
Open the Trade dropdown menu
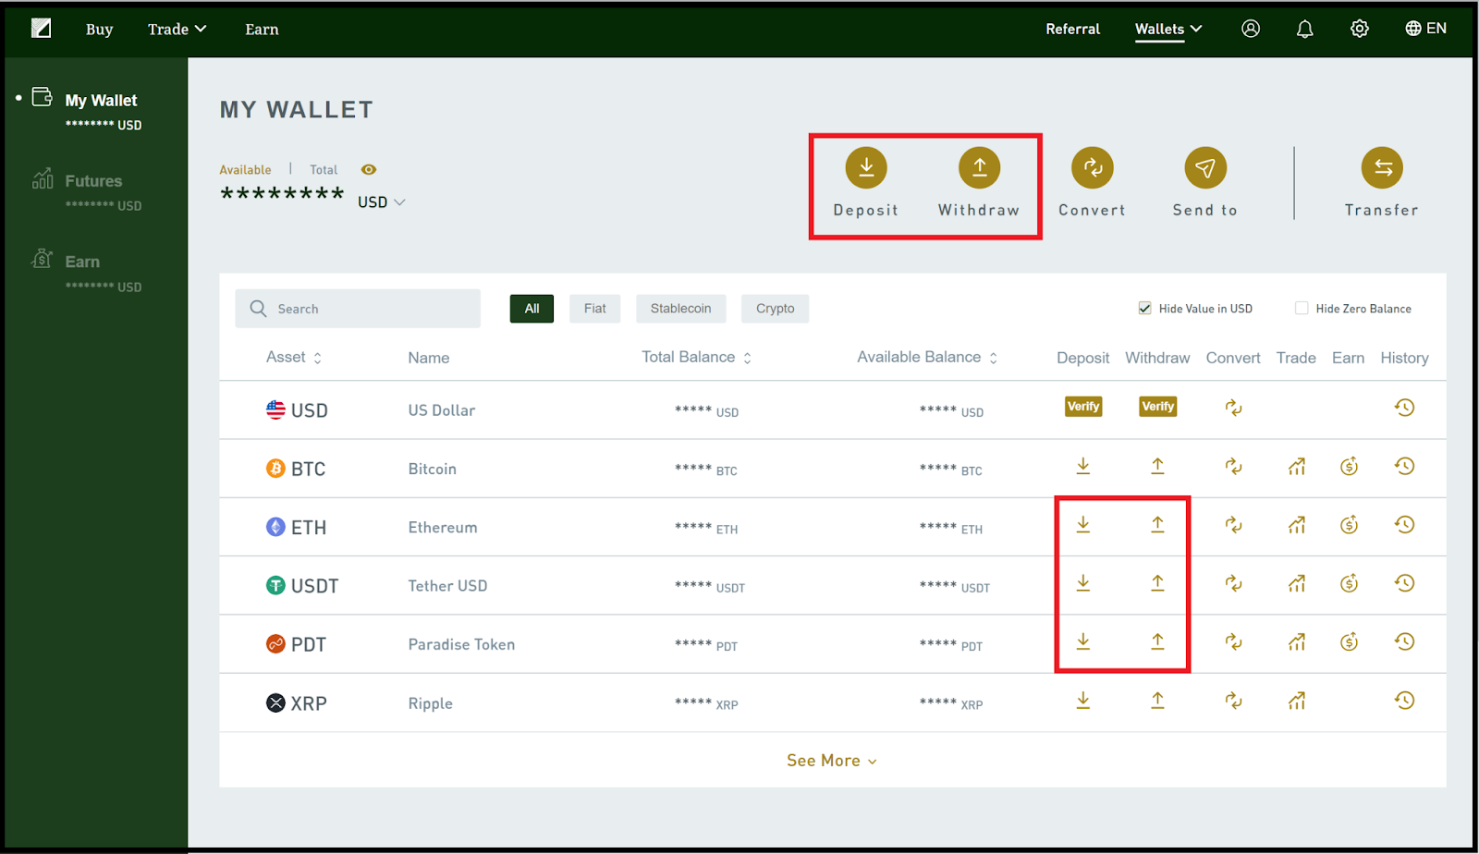click(x=177, y=30)
